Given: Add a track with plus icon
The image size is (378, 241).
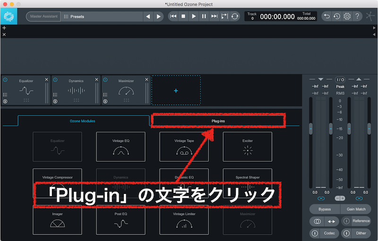Looking at the screenshot, I should click(4, 28).
